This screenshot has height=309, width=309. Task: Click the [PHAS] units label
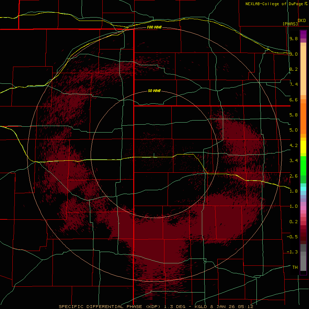(x=290, y=24)
